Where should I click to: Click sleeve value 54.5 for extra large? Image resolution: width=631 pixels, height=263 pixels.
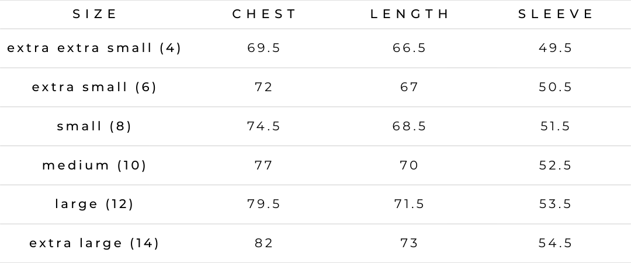[556, 243]
